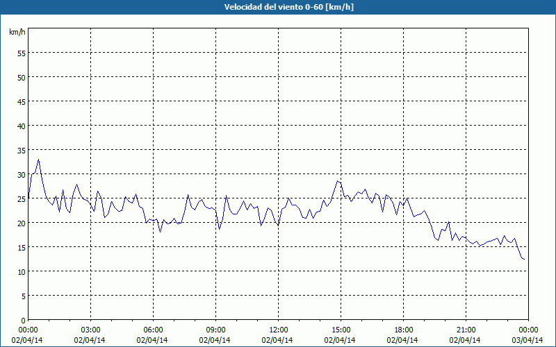Select the y-axis value "15"
The image size is (556, 347).
22,248
